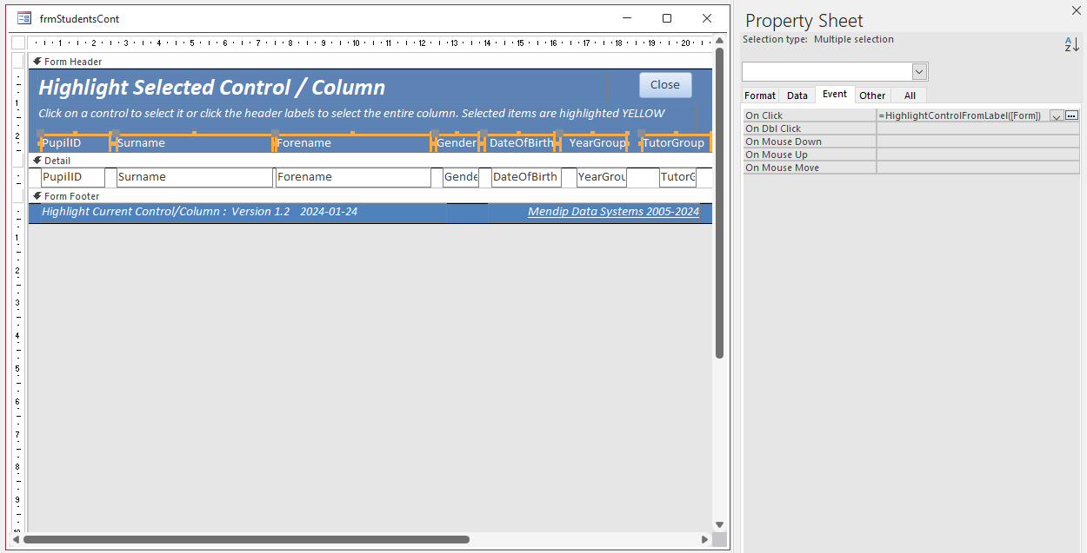Screen dimensions: 1087x553
Task: Click the On Dbl Click property value field
Action: tap(977, 128)
